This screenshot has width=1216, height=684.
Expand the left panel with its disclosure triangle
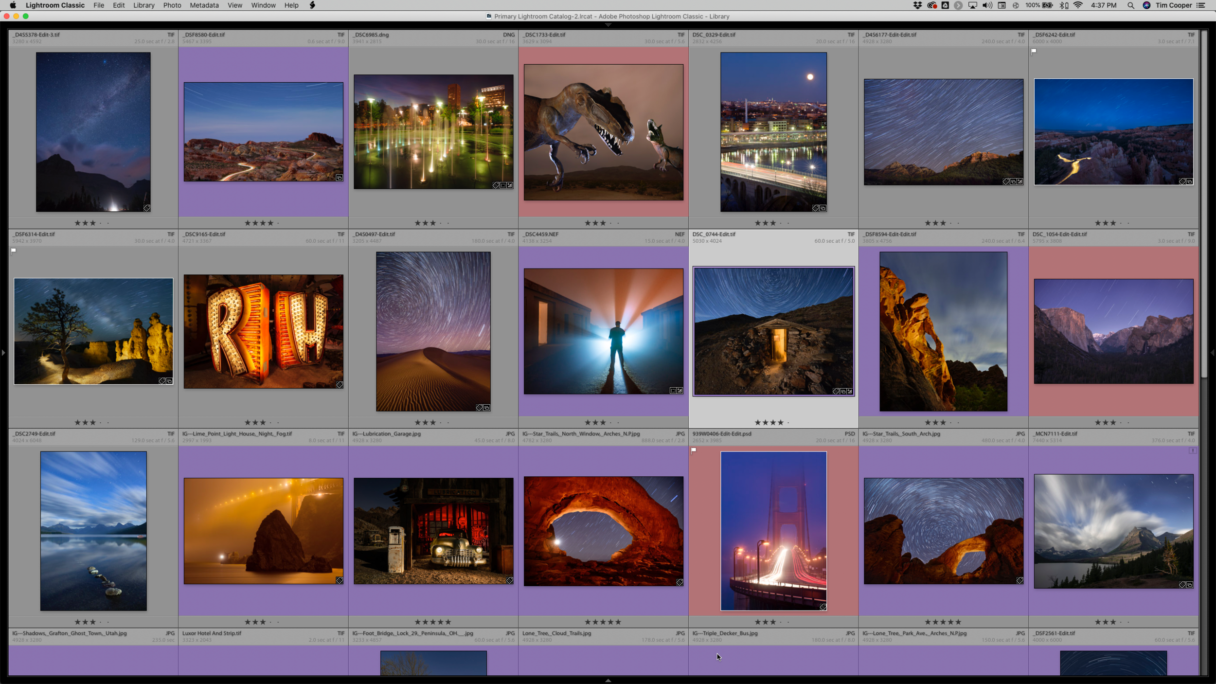click(3, 353)
